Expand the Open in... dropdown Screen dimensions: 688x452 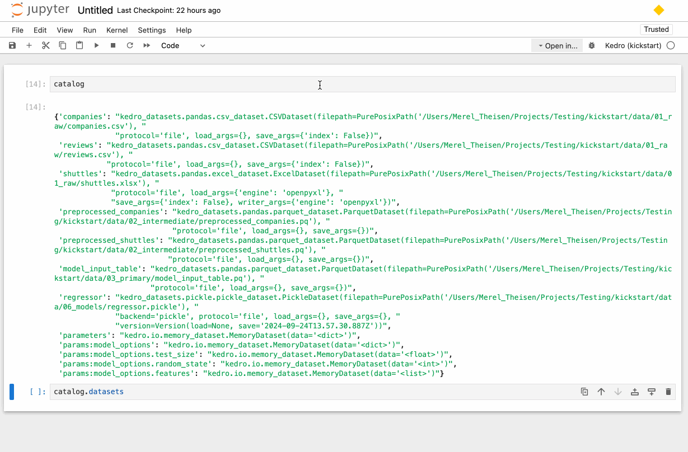pyautogui.click(x=557, y=46)
